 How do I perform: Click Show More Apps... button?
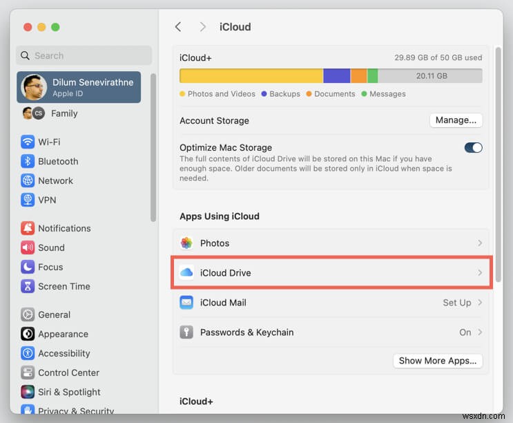coord(438,361)
